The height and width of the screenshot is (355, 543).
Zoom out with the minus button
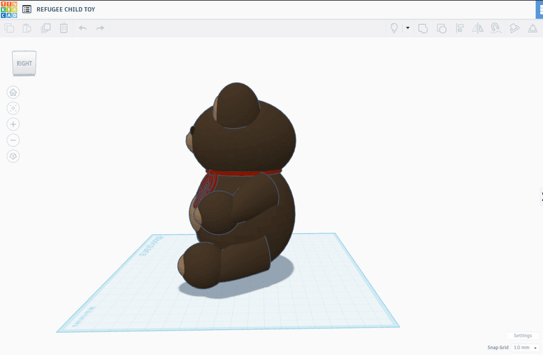(13, 140)
